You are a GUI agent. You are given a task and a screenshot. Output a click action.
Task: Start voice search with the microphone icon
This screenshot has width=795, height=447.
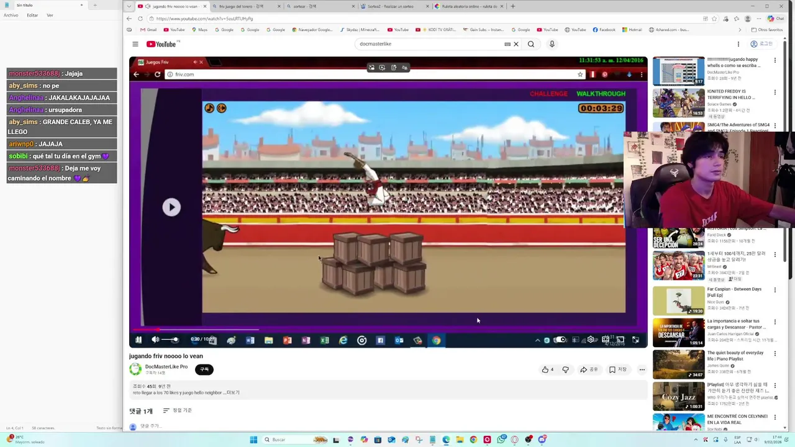click(552, 44)
